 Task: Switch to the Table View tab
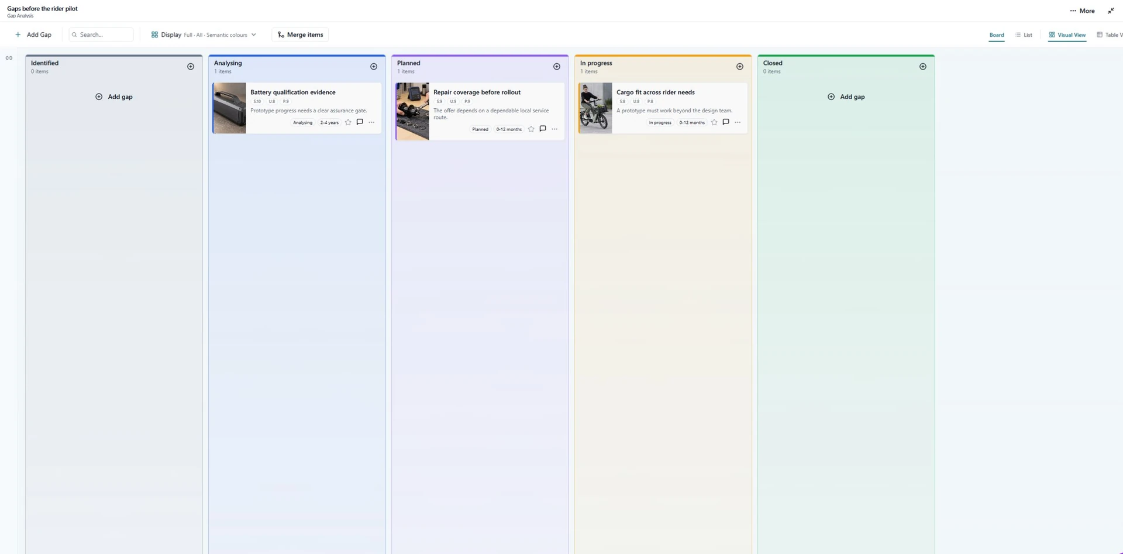click(1110, 35)
